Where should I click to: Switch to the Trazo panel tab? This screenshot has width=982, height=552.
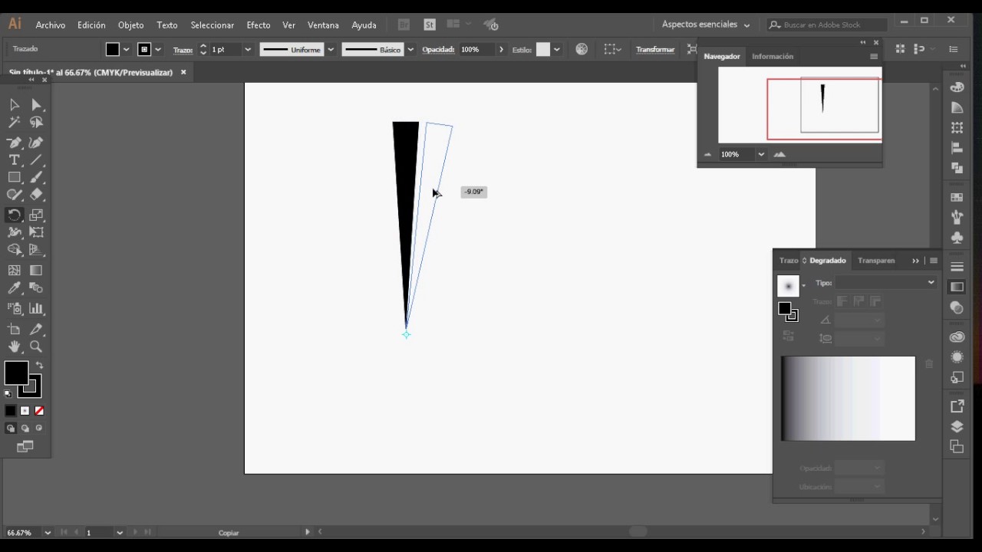click(789, 261)
